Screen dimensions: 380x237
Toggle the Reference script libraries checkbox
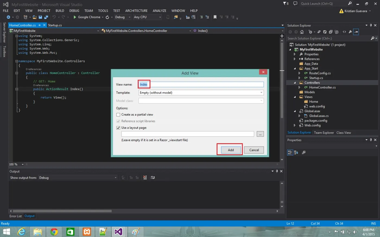tap(118, 121)
